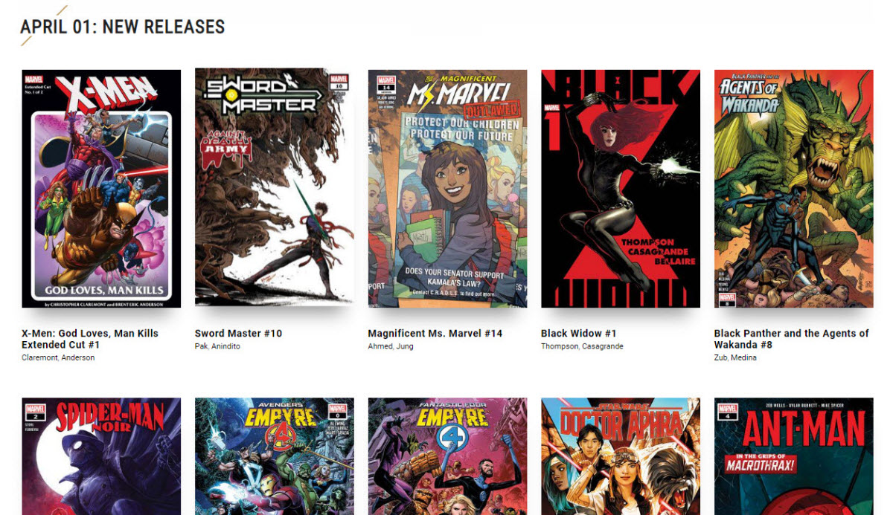This screenshot has height=515, width=893.
Task: Click the Black Widow #1 title link
Action: (x=578, y=334)
